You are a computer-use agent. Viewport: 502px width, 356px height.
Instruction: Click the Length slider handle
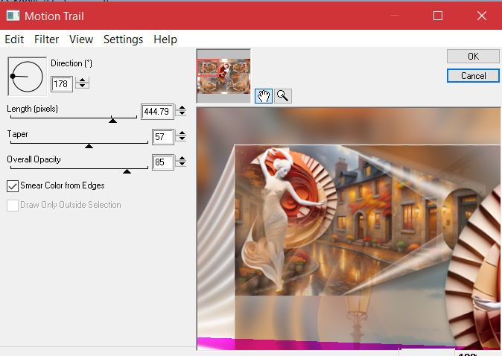(x=112, y=119)
